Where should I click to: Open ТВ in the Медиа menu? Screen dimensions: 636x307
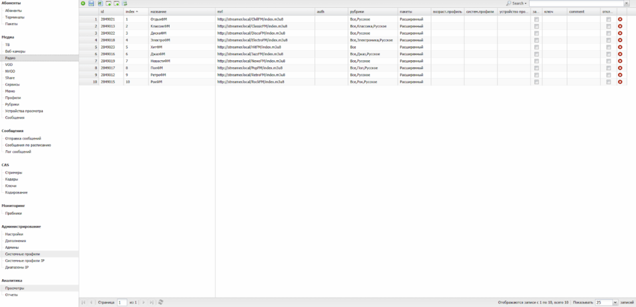(x=7, y=45)
